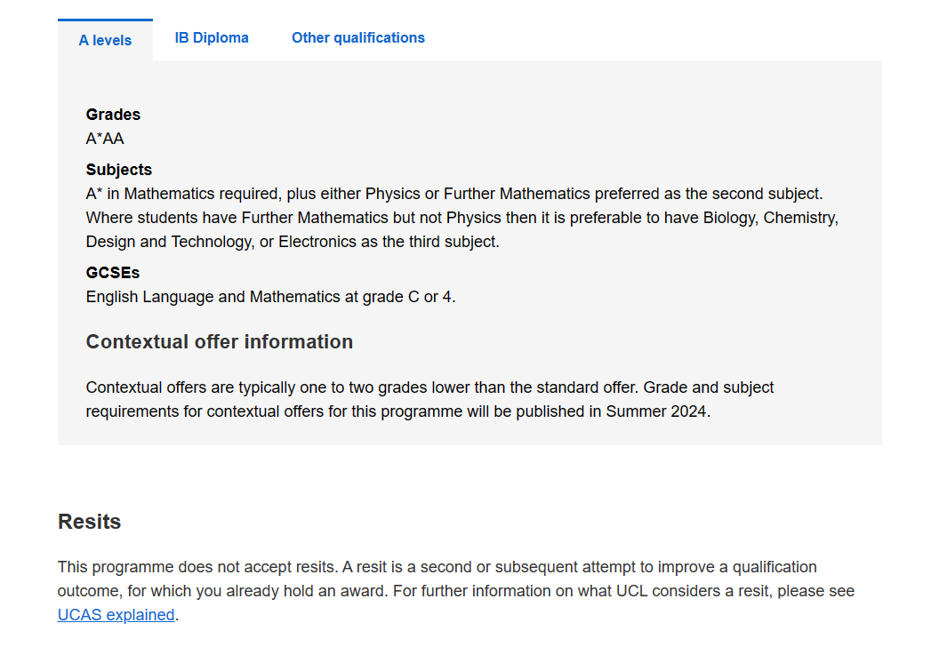Click the Subjects heading
Image resolution: width=939 pixels, height=655 pixels.
pyautogui.click(x=118, y=170)
